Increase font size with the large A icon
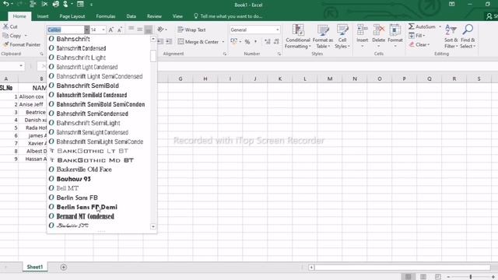This screenshot has height=280, width=498. [x=110, y=30]
